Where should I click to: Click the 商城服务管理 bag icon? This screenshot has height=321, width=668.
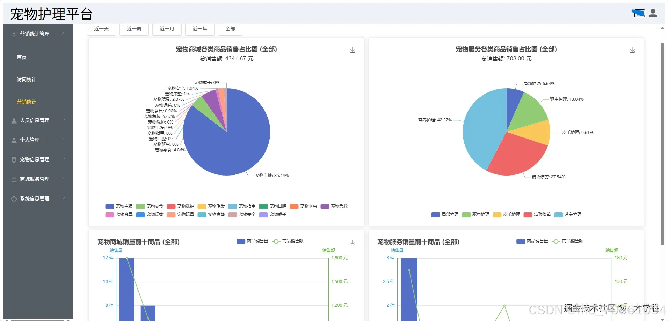click(x=14, y=179)
